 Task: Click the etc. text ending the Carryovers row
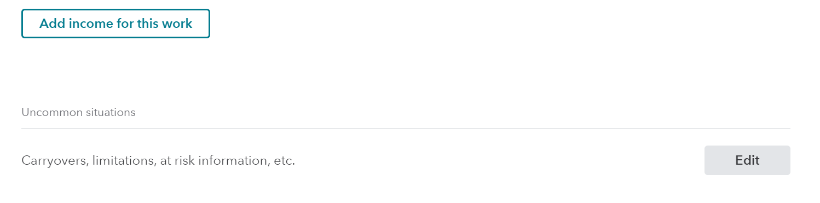click(284, 161)
